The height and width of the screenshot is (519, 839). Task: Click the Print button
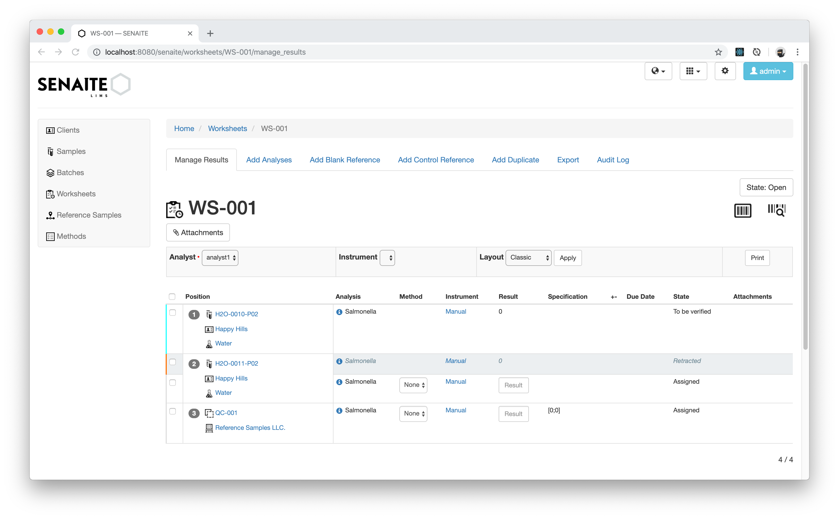pos(757,258)
